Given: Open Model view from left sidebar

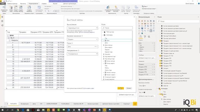Looking at the screenshot, I should tap(2, 26).
